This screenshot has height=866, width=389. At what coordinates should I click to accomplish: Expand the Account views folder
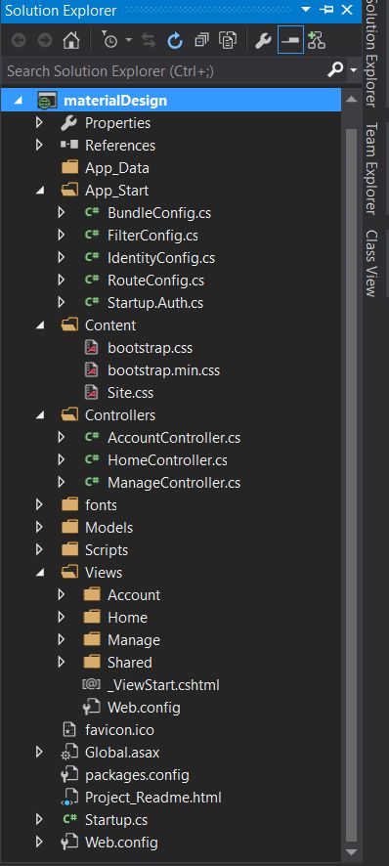pyautogui.click(x=62, y=595)
